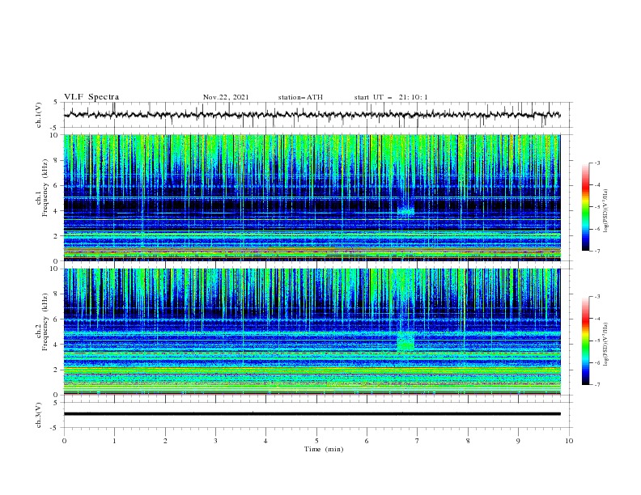Viewport: 641px width, 495px height.
Task: Click the "ch.1(V)" waveform axis label
Action: pyautogui.click(x=39, y=115)
